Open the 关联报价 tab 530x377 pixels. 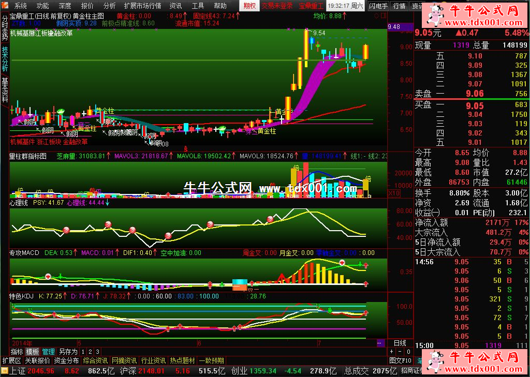tap(37, 360)
